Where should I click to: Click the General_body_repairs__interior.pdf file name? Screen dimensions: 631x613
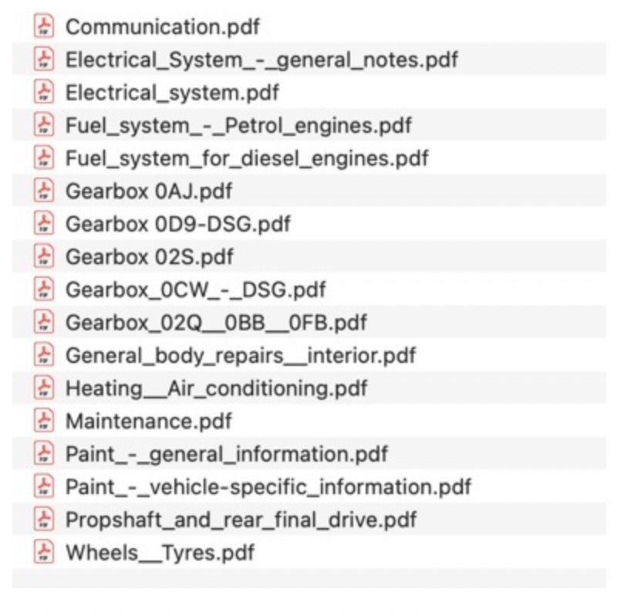tap(241, 355)
